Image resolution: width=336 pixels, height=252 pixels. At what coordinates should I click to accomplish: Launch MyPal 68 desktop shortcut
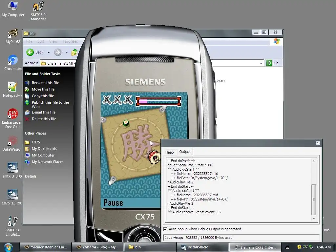click(x=13, y=36)
